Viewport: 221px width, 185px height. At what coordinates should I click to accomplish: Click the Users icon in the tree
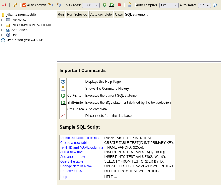coord(8,35)
